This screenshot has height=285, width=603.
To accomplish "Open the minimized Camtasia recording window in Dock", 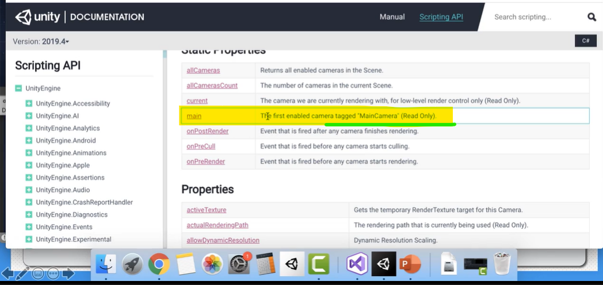I will 475,266.
